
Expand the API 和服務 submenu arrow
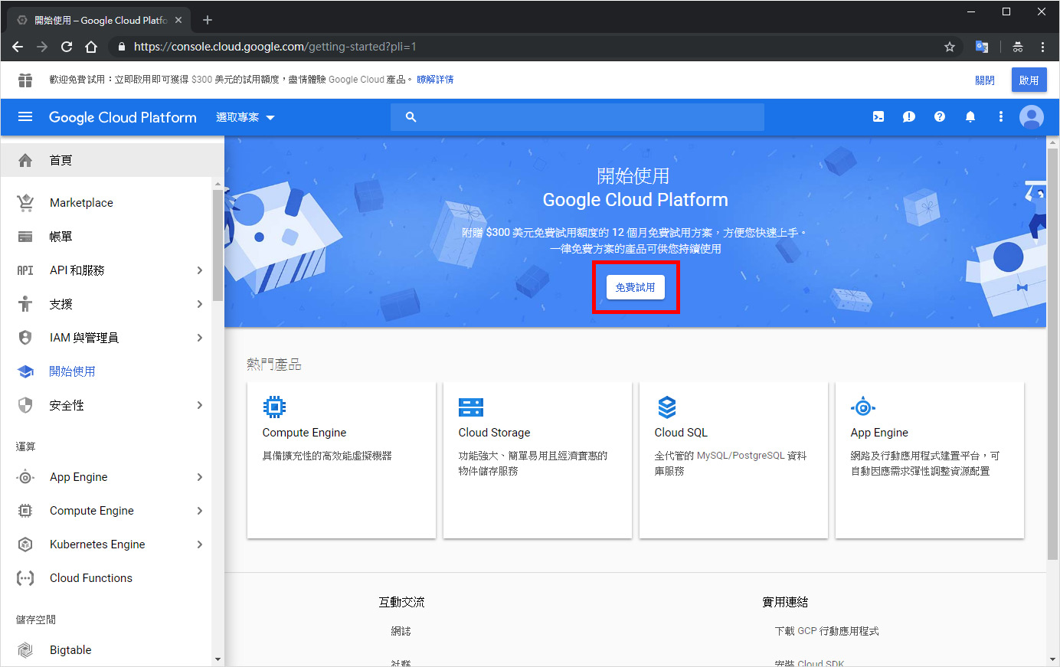tap(199, 270)
